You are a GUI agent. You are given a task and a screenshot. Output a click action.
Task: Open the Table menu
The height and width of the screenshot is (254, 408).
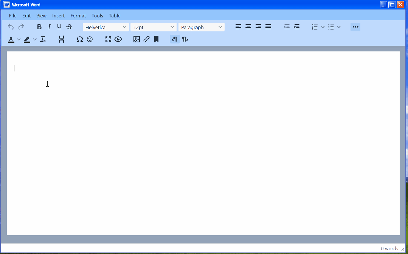[x=115, y=15]
